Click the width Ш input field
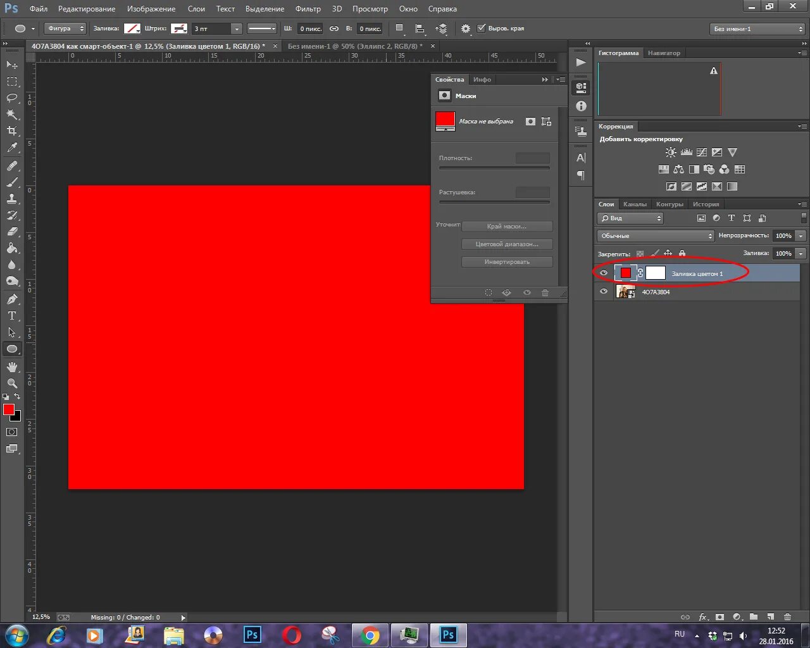This screenshot has height=648, width=810. tap(310, 28)
